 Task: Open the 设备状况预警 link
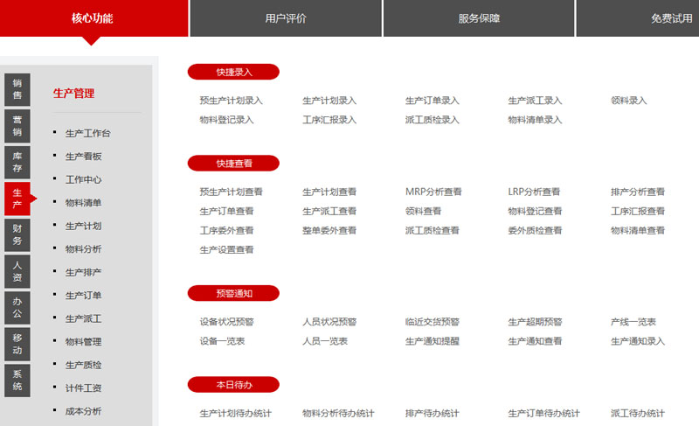[x=226, y=322]
